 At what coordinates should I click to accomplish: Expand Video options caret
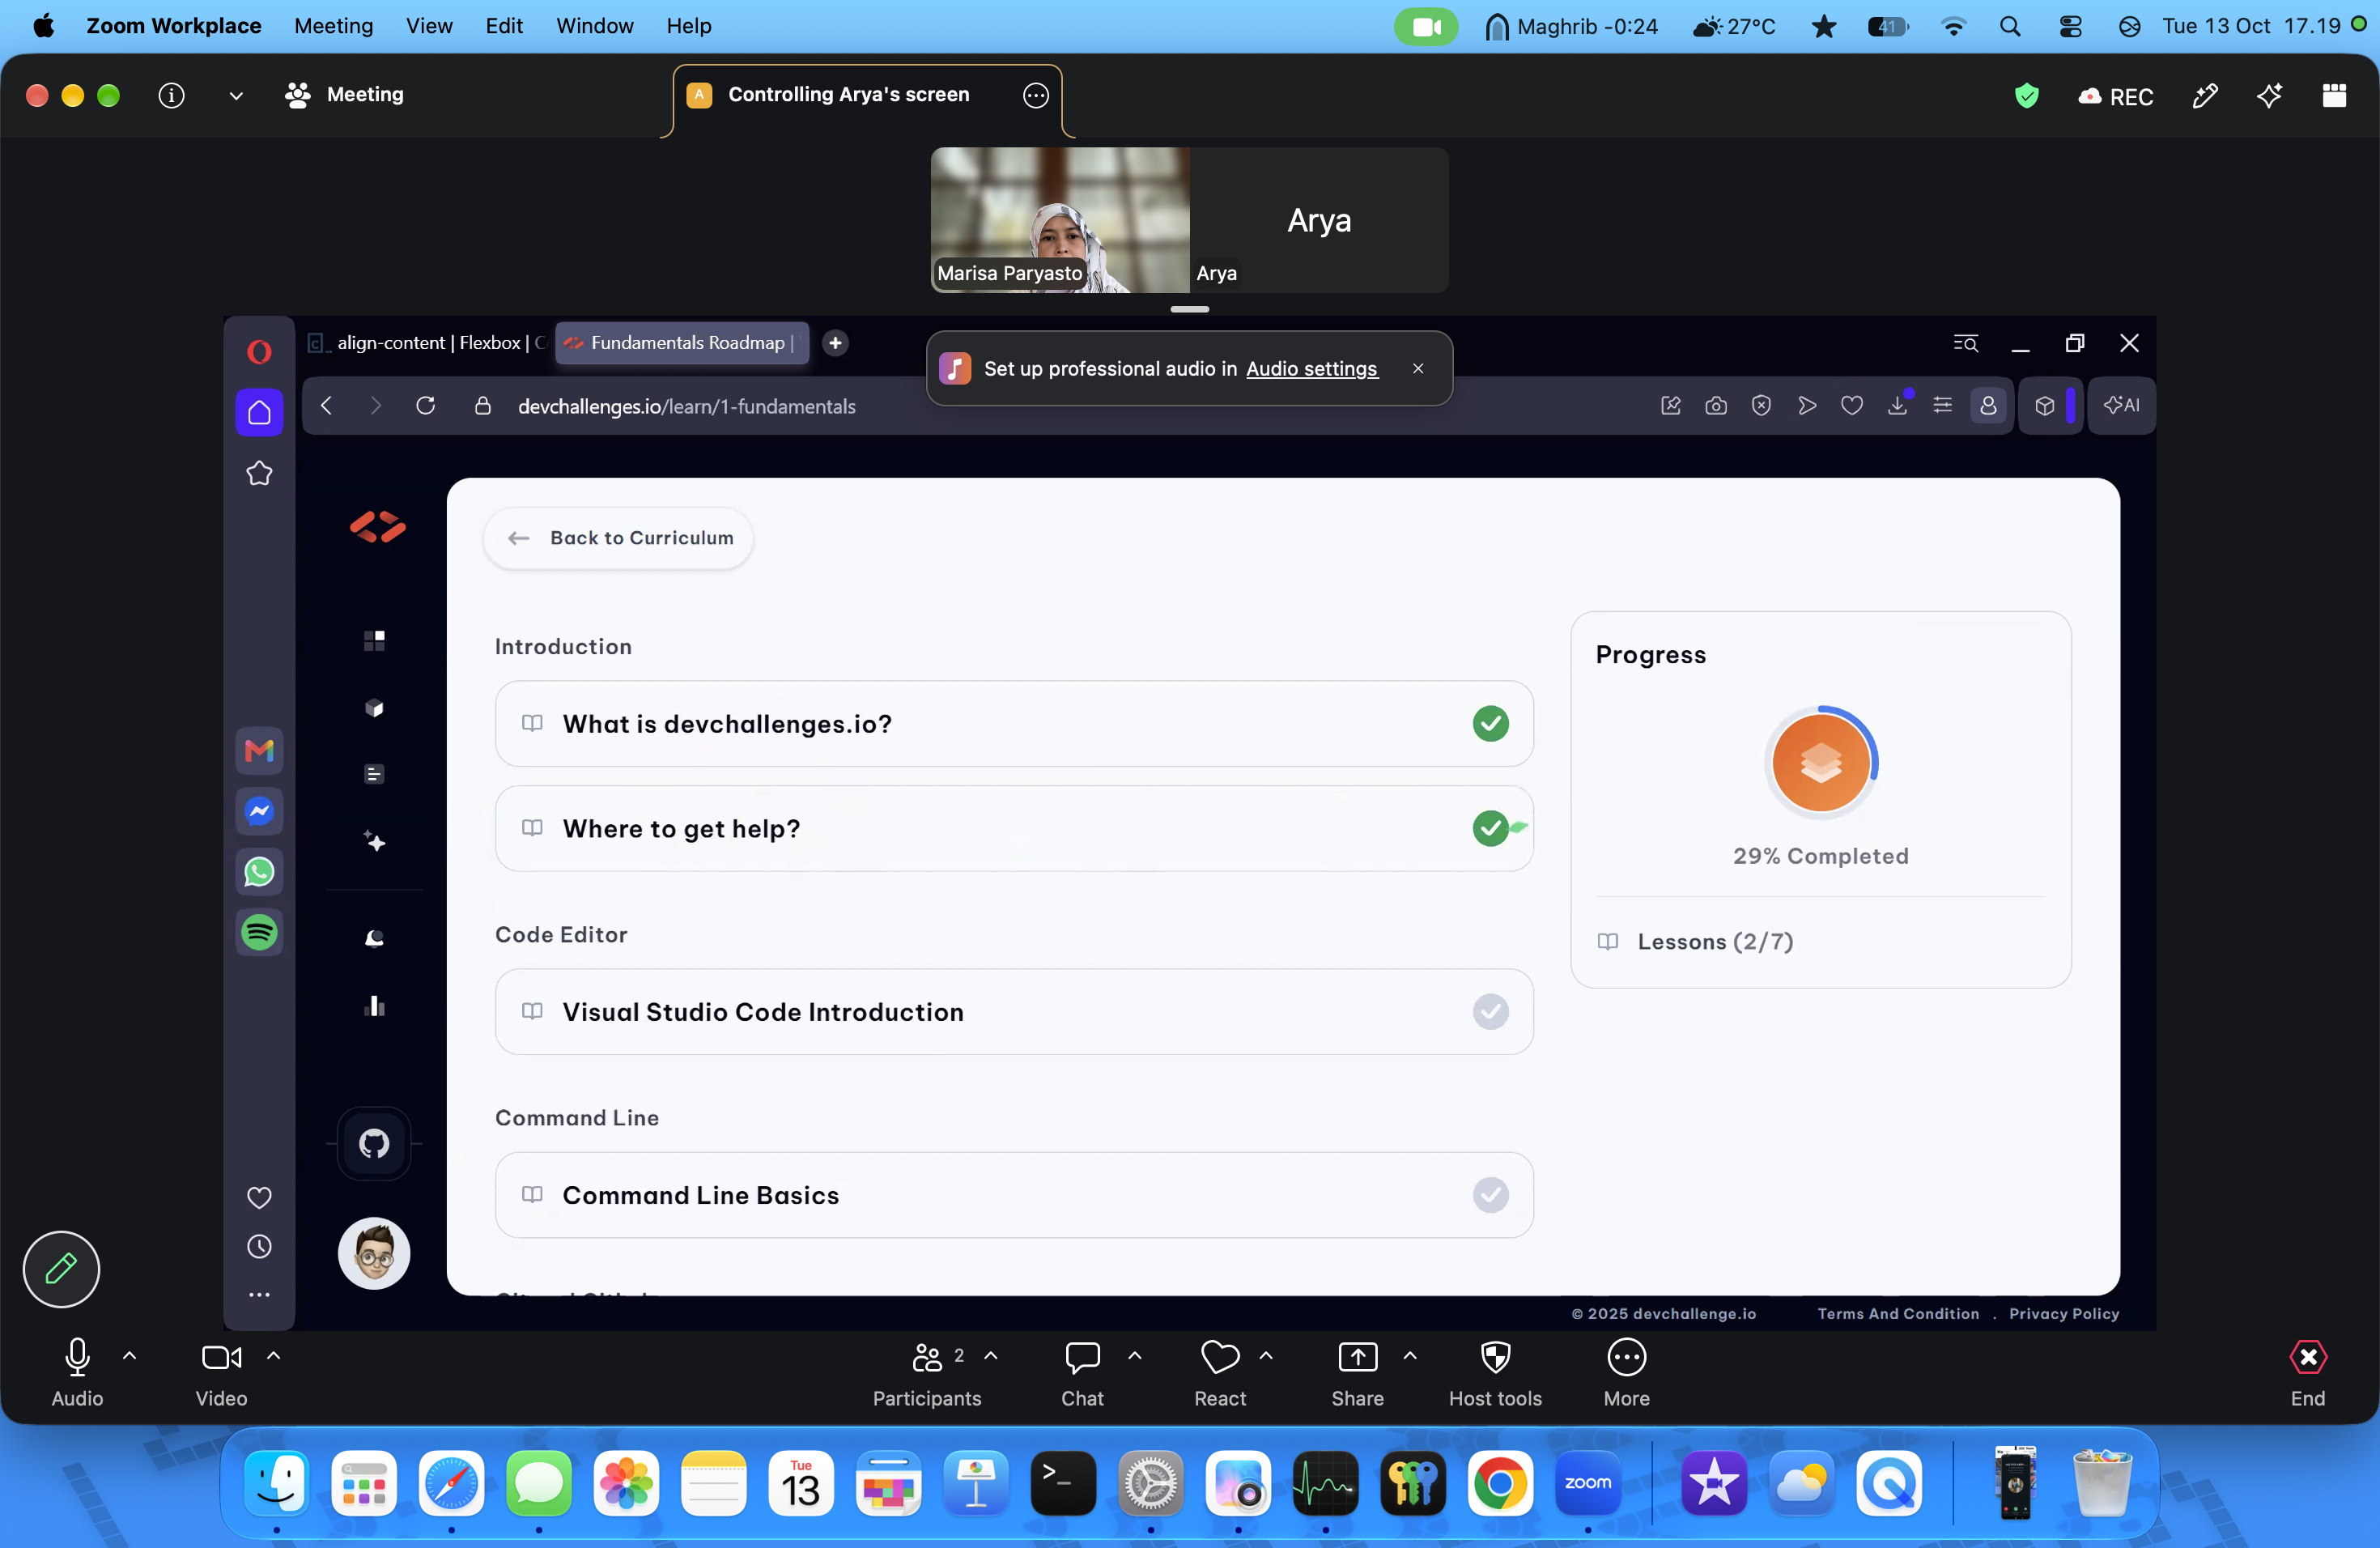pos(273,1356)
